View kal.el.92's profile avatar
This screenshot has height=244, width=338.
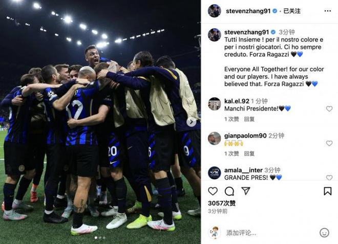pos(215,104)
